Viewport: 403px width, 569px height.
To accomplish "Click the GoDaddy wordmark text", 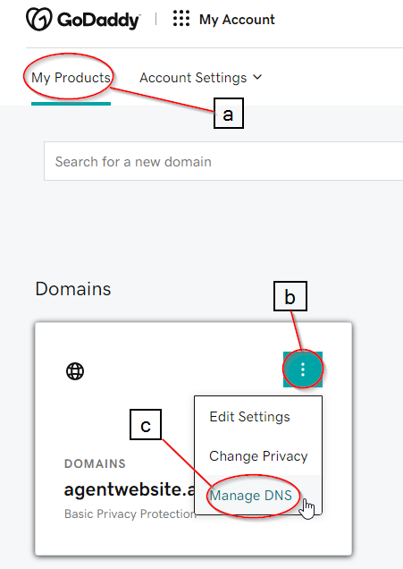I will click(98, 21).
